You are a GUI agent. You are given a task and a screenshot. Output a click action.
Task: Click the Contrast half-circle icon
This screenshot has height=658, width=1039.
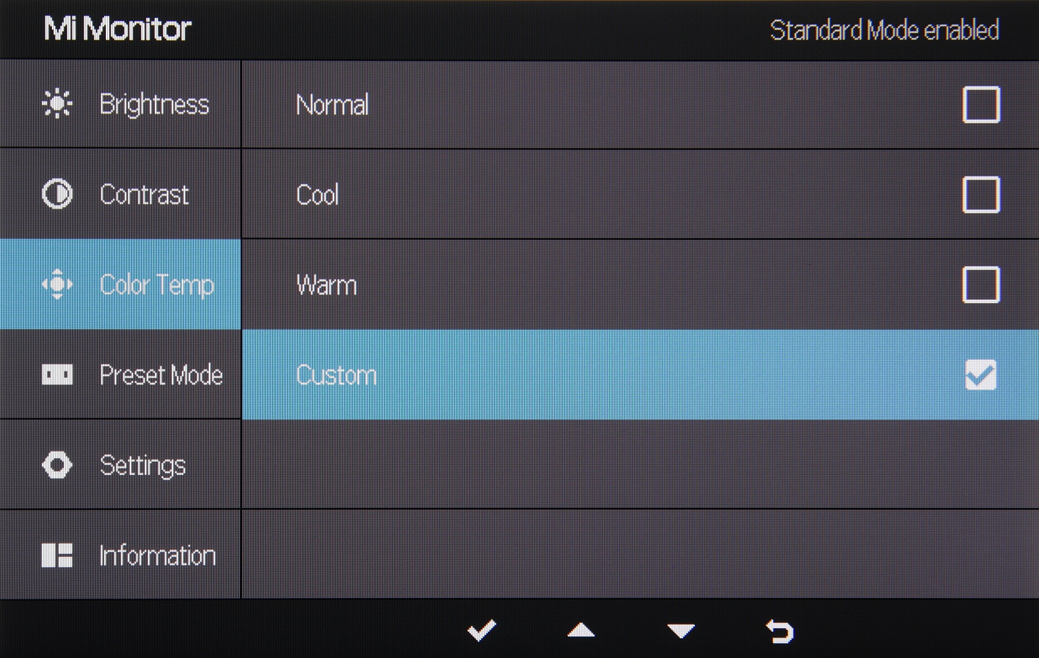(57, 194)
